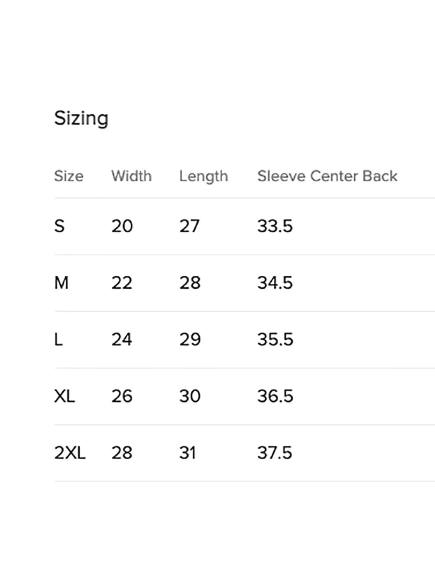435x580 pixels.
Task: Click sleeve value 34.5 in M row
Action: pos(275,283)
